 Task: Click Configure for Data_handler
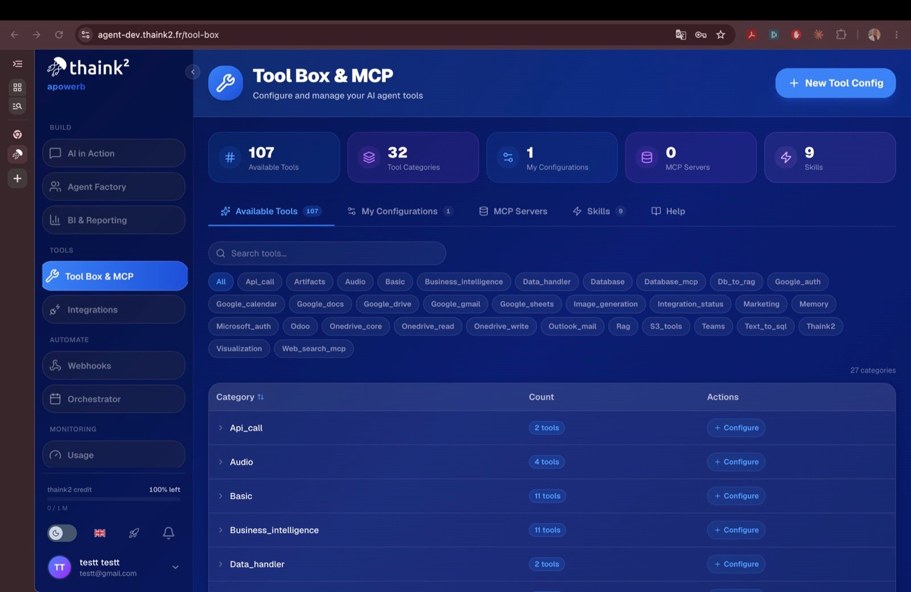click(736, 564)
